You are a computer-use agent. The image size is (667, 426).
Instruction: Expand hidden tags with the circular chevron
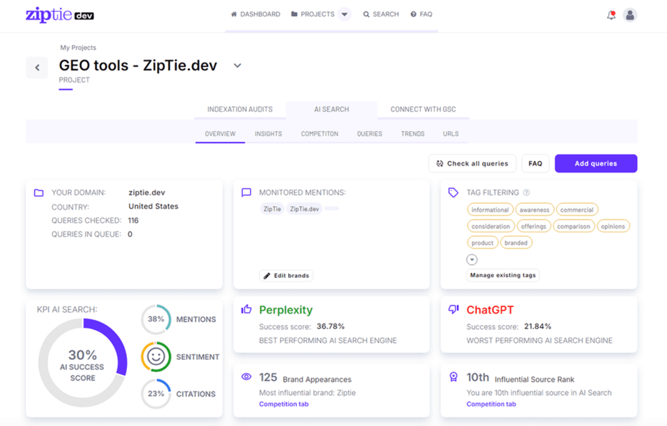[471, 259]
